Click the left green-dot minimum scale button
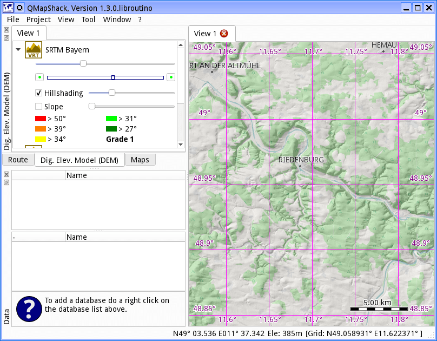This screenshot has width=437, height=341. click(x=39, y=77)
